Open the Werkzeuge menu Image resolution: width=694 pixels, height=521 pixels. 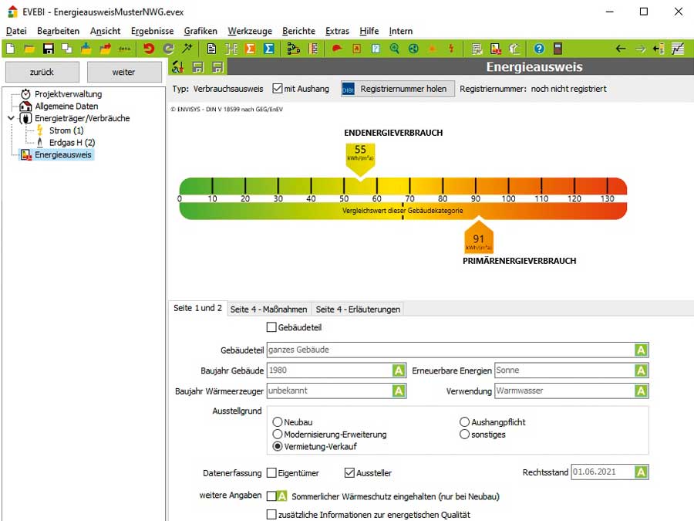point(249,31)
